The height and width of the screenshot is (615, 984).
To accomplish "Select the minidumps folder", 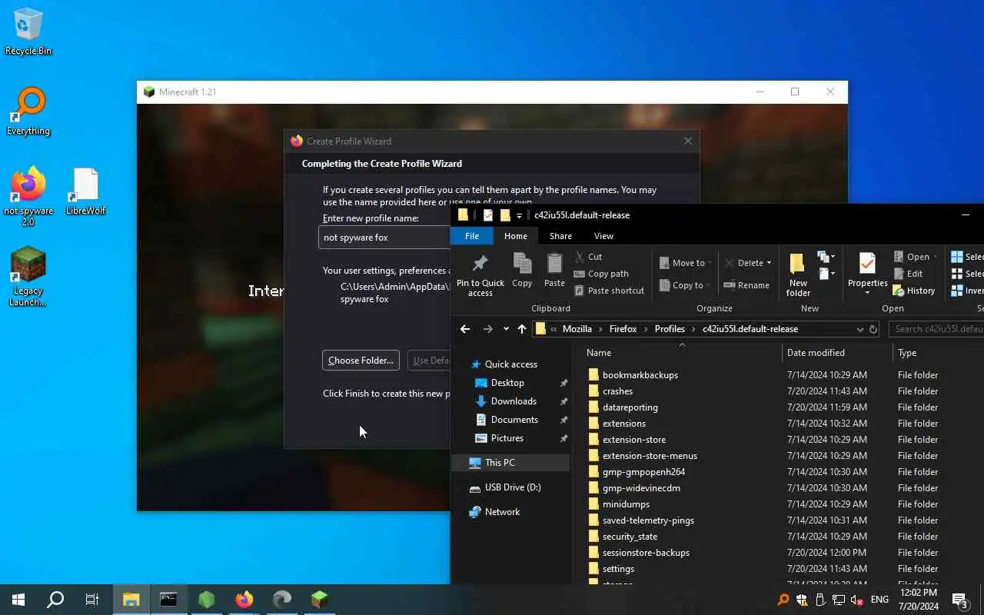I will (626, 504).
